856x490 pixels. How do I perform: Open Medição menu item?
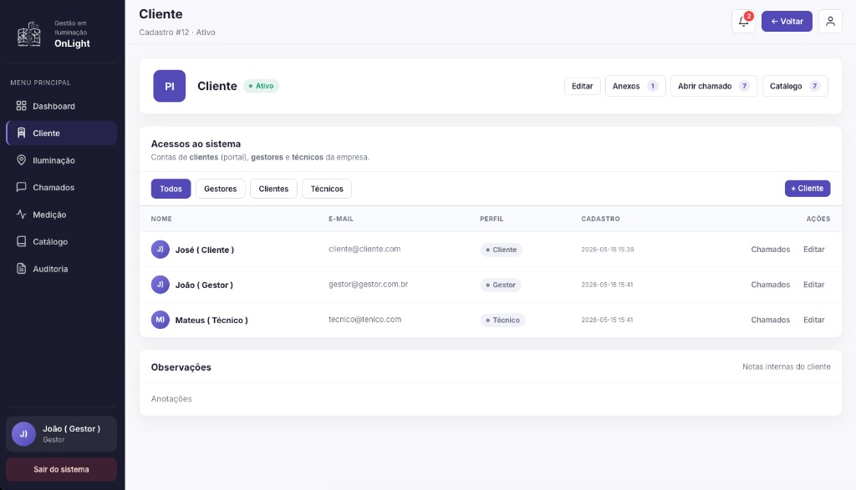pyautogui.click(x=62, y=215)
